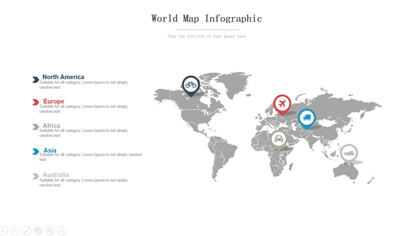This screenshot has height=236, width=415.
Task: Click the blue truck pin on Asia
Action: [x=307, y=118]
